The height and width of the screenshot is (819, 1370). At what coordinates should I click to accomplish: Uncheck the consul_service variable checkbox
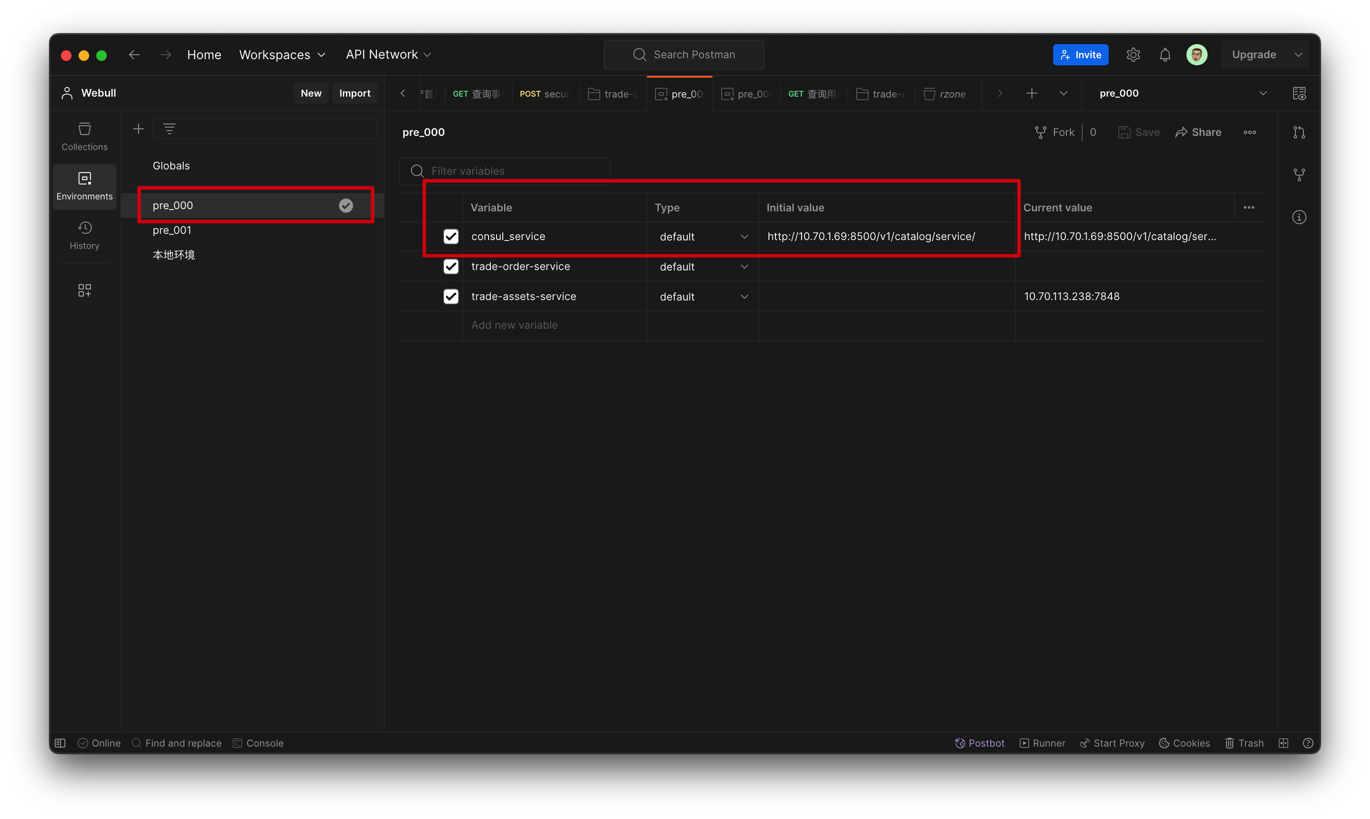click(451, 236)
